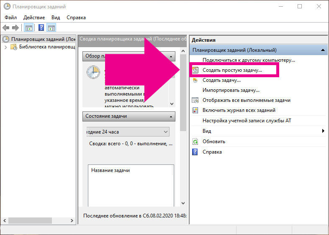The width and height of the screenshot is (329, 235).
Task: Click the left pane horizontal scrollbar thumb
Action: (30, 220)
